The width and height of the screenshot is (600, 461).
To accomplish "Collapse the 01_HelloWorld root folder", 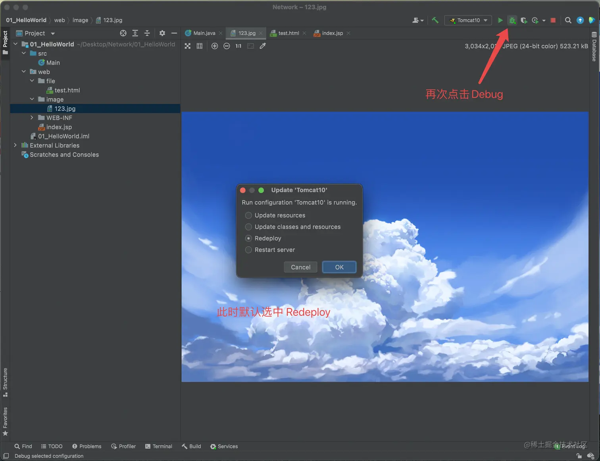I will pyautogui.click(x=15, y=44).
